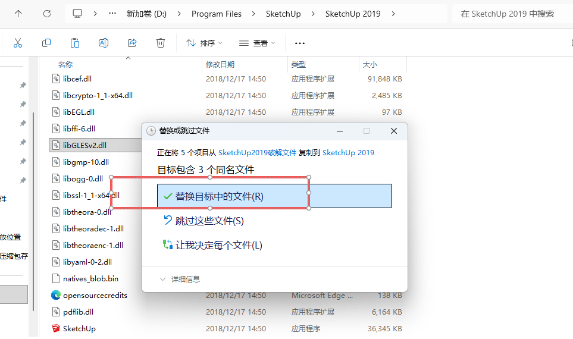573x339 pixels.
Task: Open the View (查看) dropdown
Action: (x=257, y=43)
